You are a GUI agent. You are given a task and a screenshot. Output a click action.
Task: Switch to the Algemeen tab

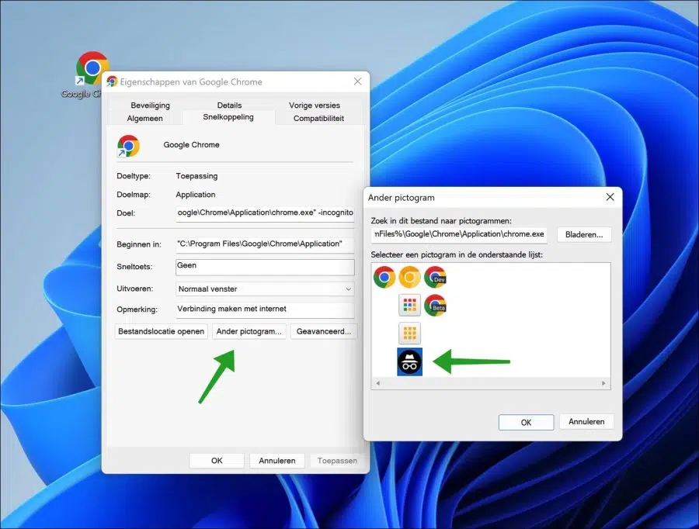coord(145,119)
